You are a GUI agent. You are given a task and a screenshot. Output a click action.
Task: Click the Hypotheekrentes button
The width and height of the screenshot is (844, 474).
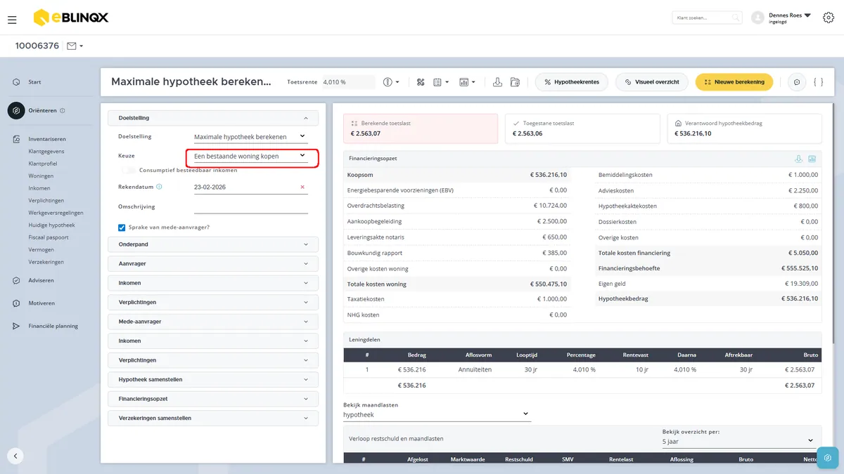click(571, 82)
